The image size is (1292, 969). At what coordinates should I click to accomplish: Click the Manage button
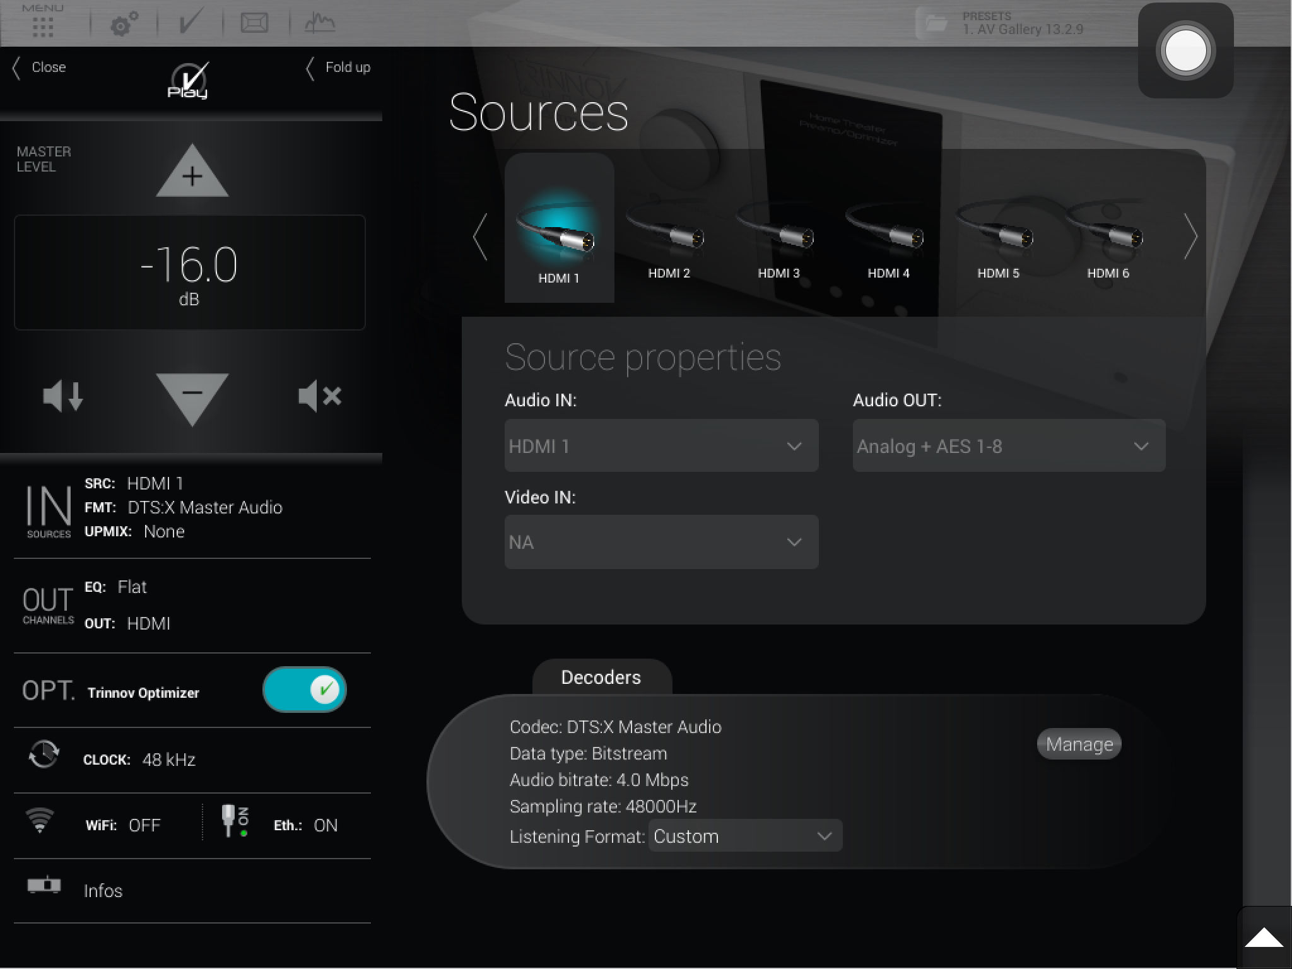(x=1079, y=744)
